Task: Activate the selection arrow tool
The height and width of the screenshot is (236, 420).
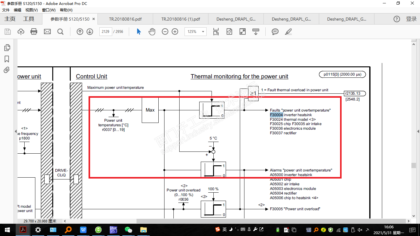Action: pyautogui.click(x=139, y=31)
